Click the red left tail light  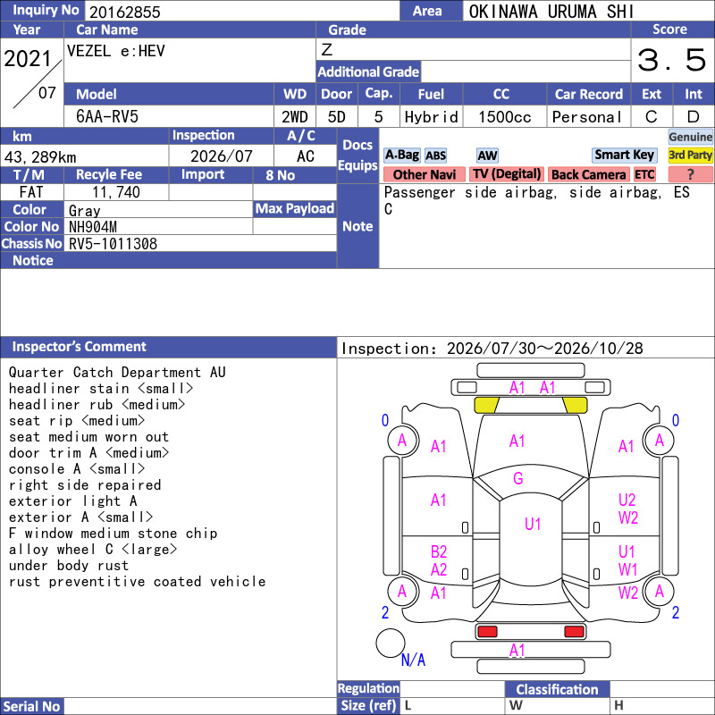[x=487, y=631]
